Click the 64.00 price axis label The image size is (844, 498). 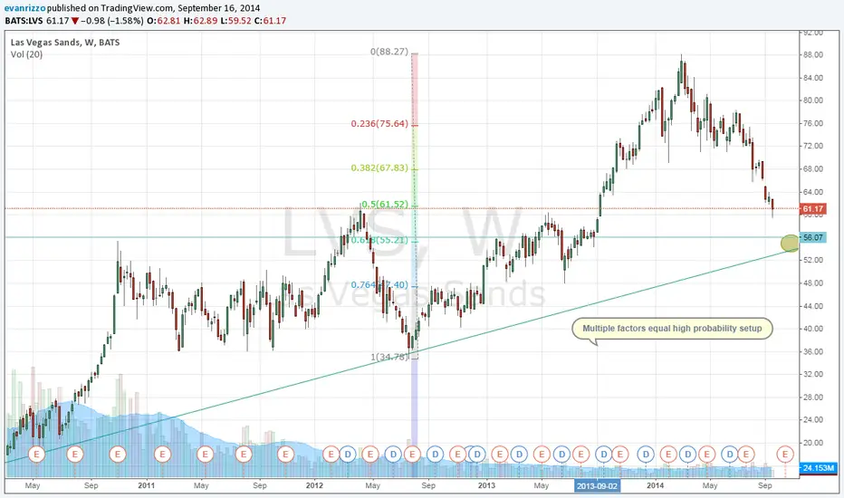click(813, 192)
